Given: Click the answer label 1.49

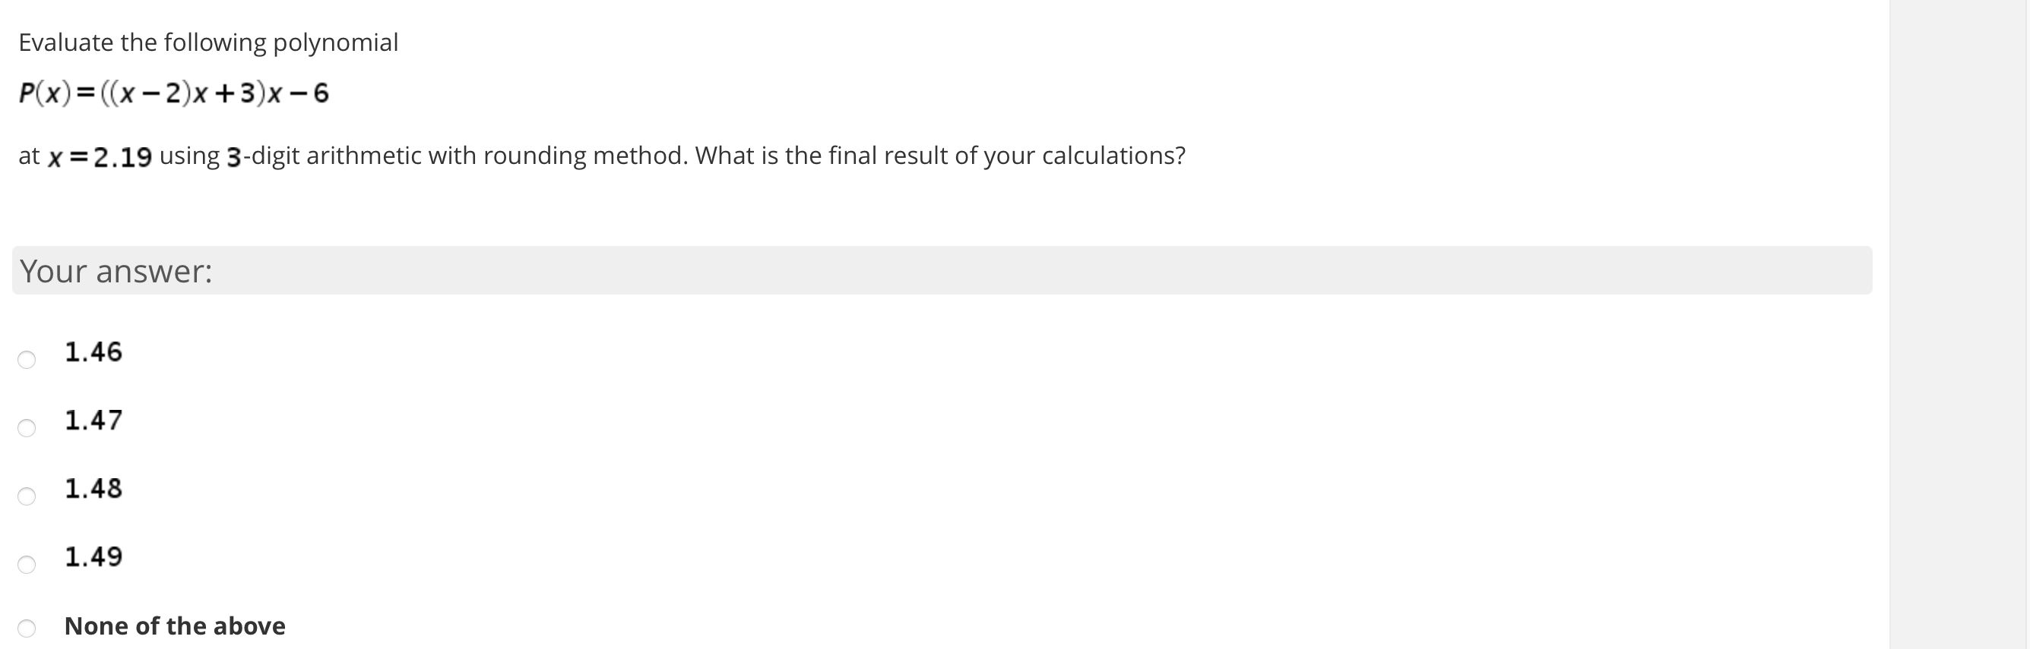Looking at the screenshot, I should tap(93, 556).
